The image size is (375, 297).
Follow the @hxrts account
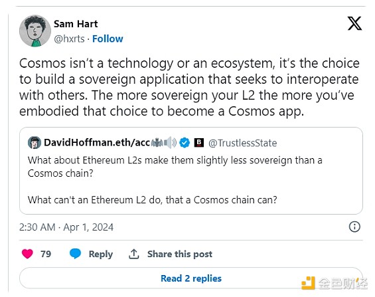pos(108,39)
